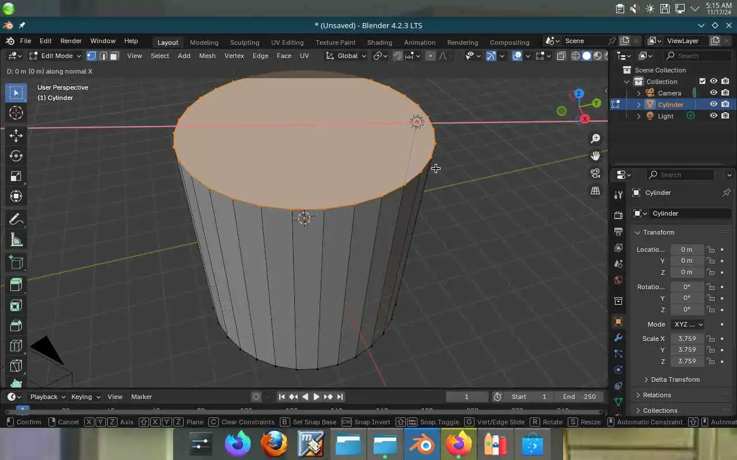
Task: Expand the Delta Transform section
Action: click(x=675, y=379)
